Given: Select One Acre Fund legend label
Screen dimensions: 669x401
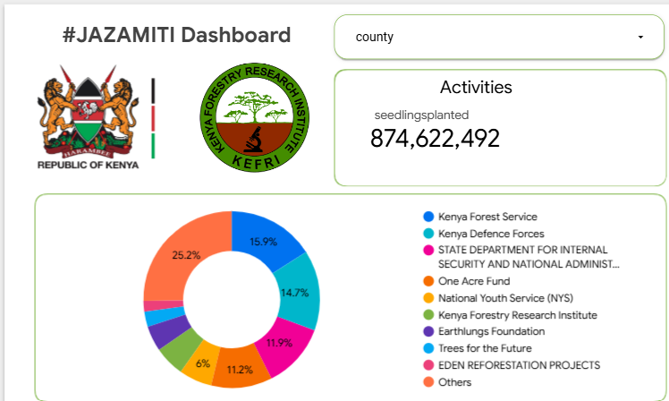Looking at the screenshot, I should [x=474, y=281].
